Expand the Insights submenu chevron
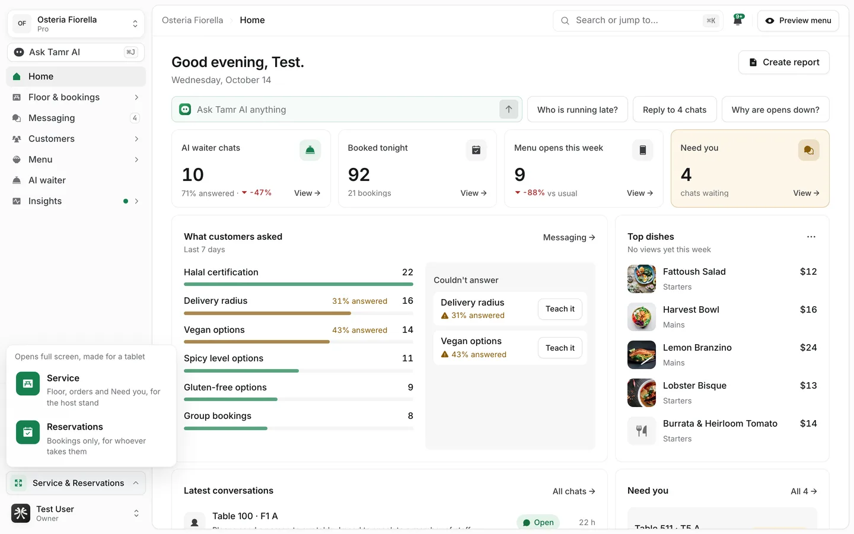 click(136, 201)
